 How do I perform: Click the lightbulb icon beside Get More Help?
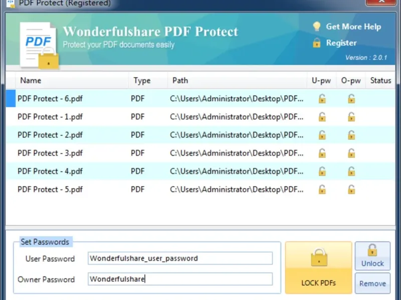(x=317, y=26)
